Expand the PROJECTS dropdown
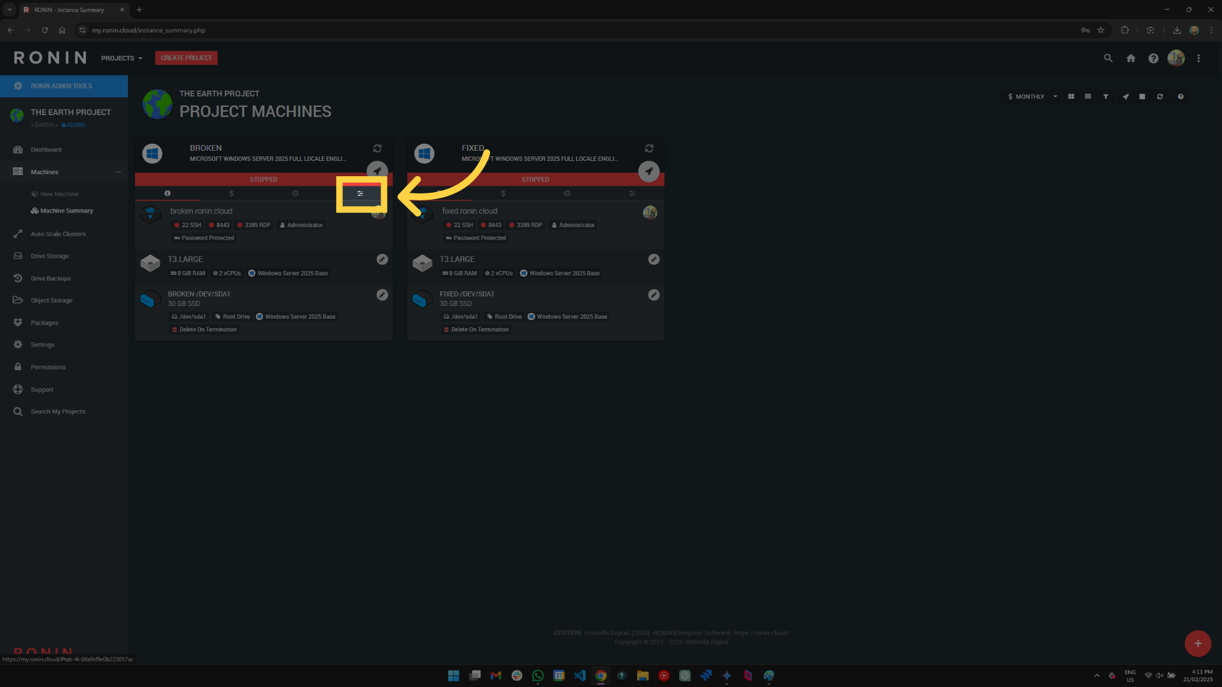Viewport: 1222px width, 687px height. point(122,58)
